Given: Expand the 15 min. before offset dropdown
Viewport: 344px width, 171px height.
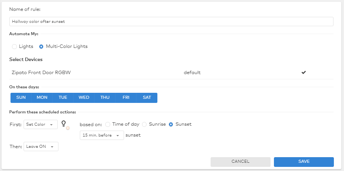Looking at the screenshot, I should tap(102, 135).
